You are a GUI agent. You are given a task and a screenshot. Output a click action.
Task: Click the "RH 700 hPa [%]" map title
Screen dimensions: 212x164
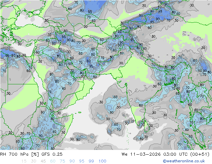pyautogui.click(x=20, y=154)
